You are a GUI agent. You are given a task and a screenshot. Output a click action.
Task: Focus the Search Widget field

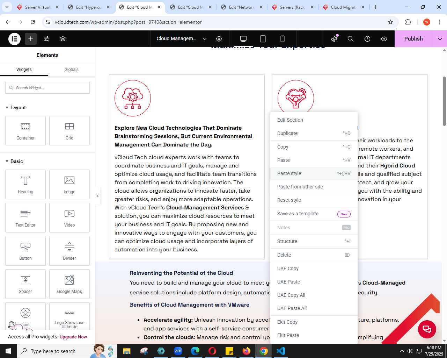(47, 88)
